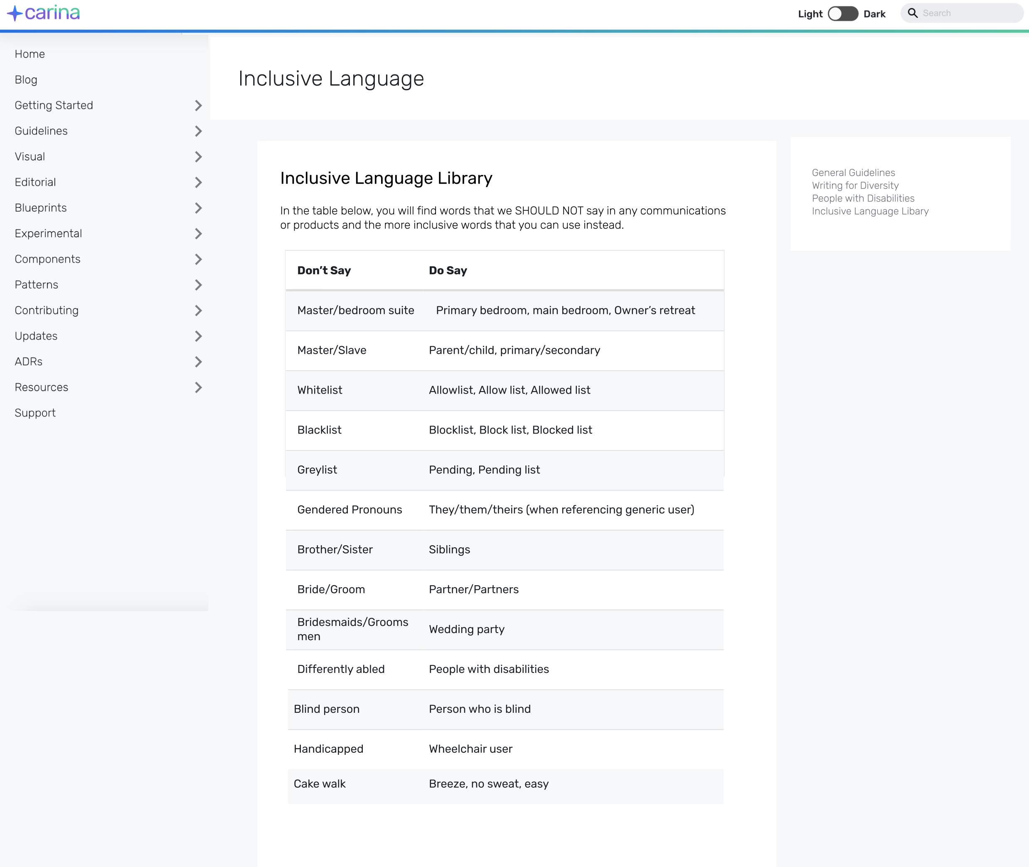Image resolution: width=1029 pixels, height=867 pixels.
Task: Expand the Editorial chevron arrow
Action: (x=198, y=182)
